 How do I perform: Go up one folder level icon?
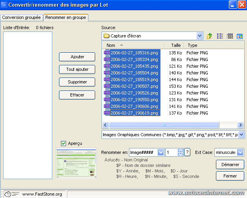coord(210,36)
